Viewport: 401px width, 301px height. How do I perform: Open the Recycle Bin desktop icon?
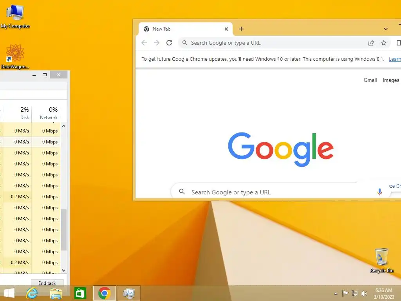click(381, 260)
